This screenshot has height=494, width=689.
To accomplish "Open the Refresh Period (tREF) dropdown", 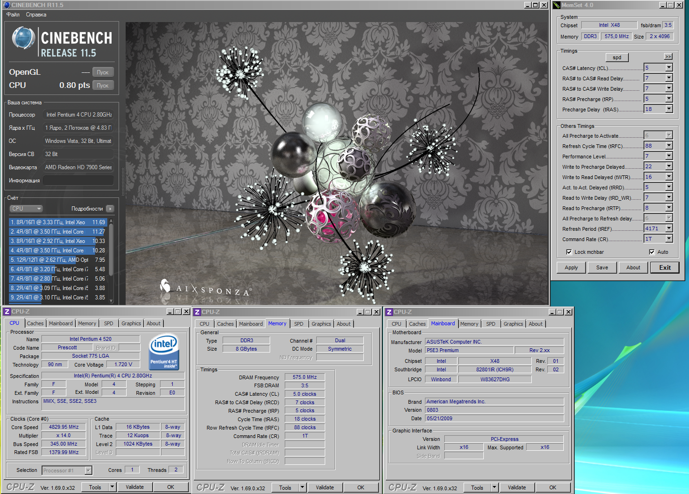I will [x=669, y=228].
